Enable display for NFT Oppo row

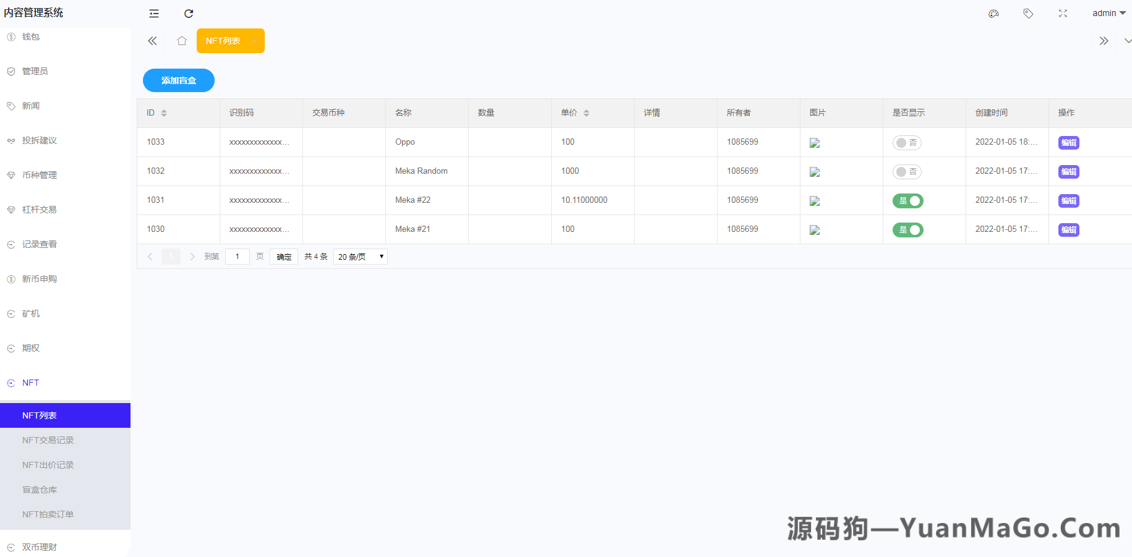pos(907,142)
